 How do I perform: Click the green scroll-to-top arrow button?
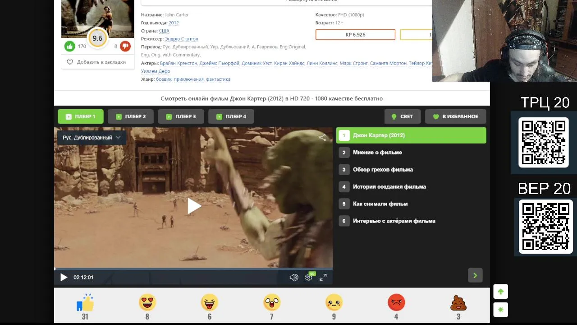(x=501, y=292)
